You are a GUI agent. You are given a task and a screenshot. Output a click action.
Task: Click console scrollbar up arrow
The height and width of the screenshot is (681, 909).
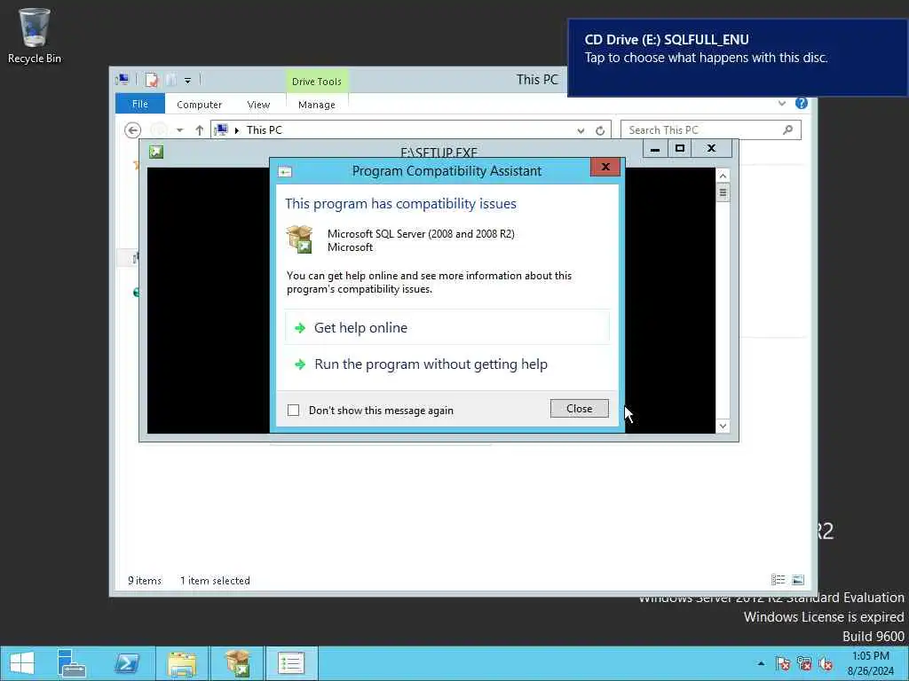tap(723, 176)
